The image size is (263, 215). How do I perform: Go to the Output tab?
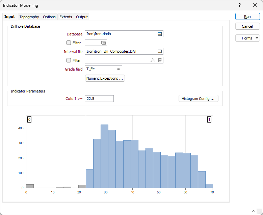coord(82,17)
